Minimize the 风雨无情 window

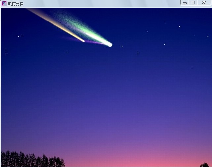(185, 3)
